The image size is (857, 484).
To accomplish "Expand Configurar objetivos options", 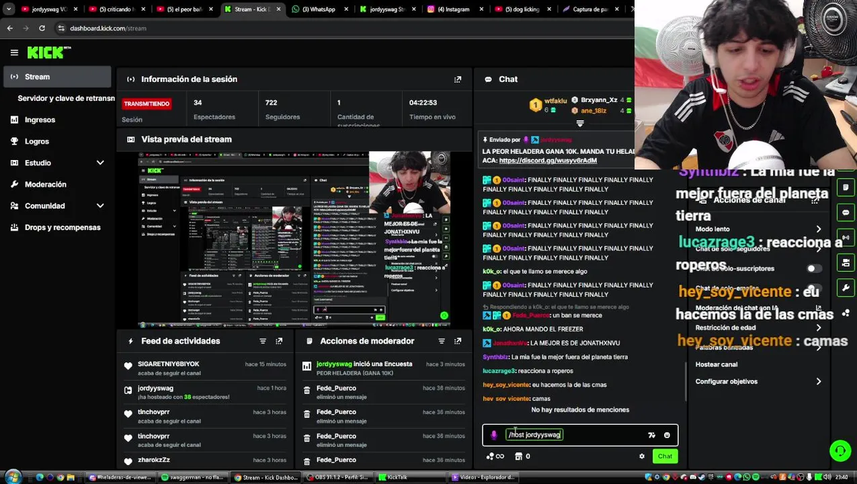I will 818,381.
